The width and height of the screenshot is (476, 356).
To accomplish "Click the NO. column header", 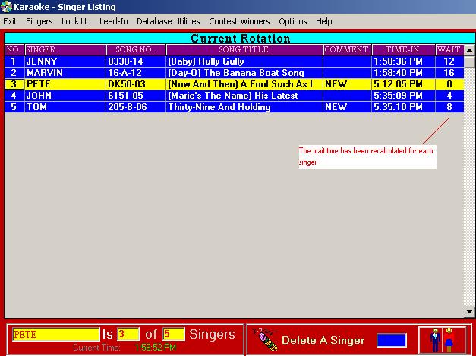I will pos(14,50).
